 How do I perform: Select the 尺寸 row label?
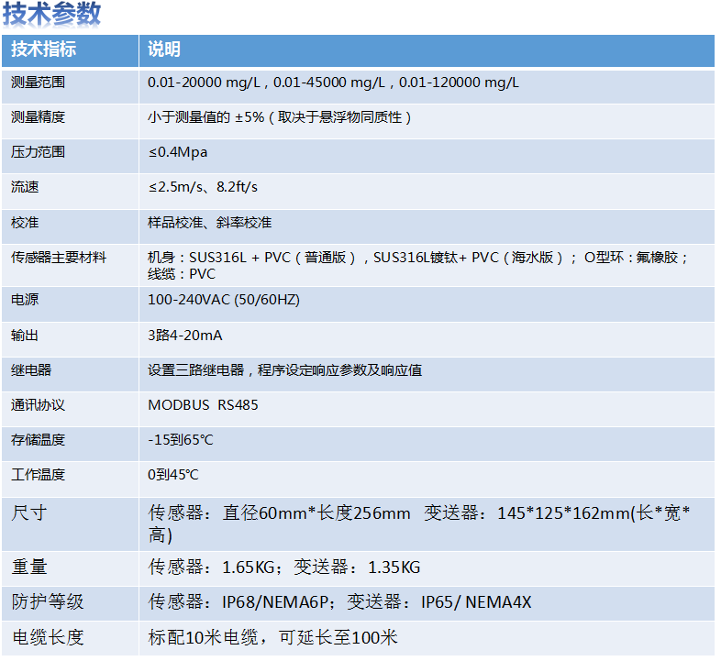coord(28,512)
